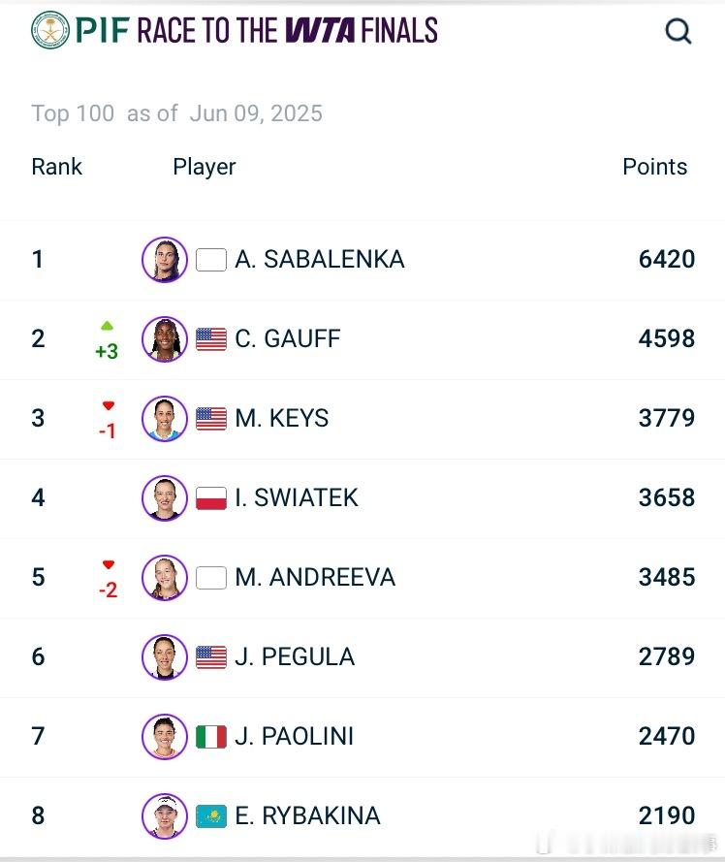Click the red down arrow on Andreeva's row
725x862 pixels.
109,564
